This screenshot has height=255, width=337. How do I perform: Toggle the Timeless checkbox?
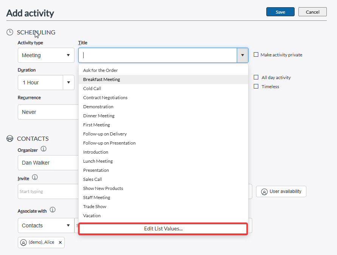[256, 86]
